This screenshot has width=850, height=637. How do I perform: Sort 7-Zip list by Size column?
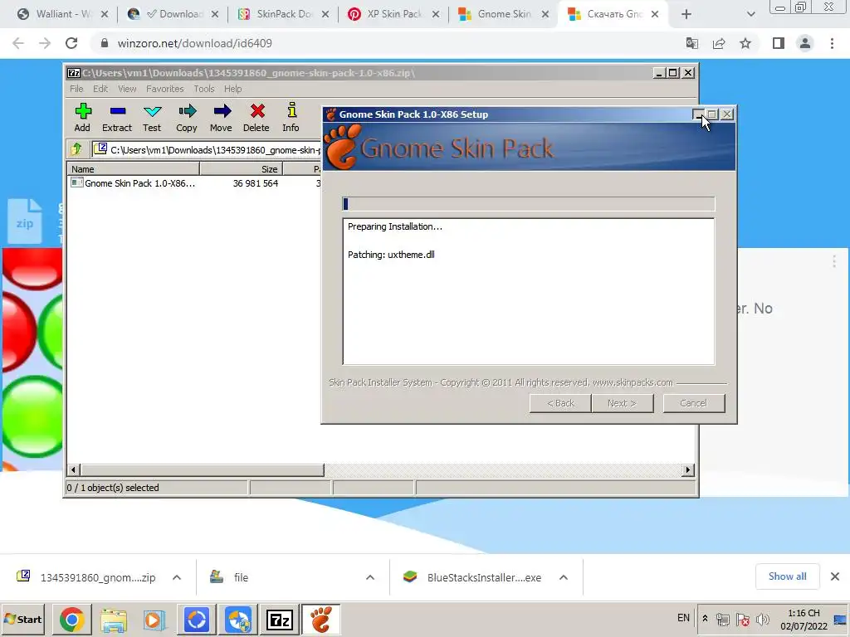coord(242,169)
